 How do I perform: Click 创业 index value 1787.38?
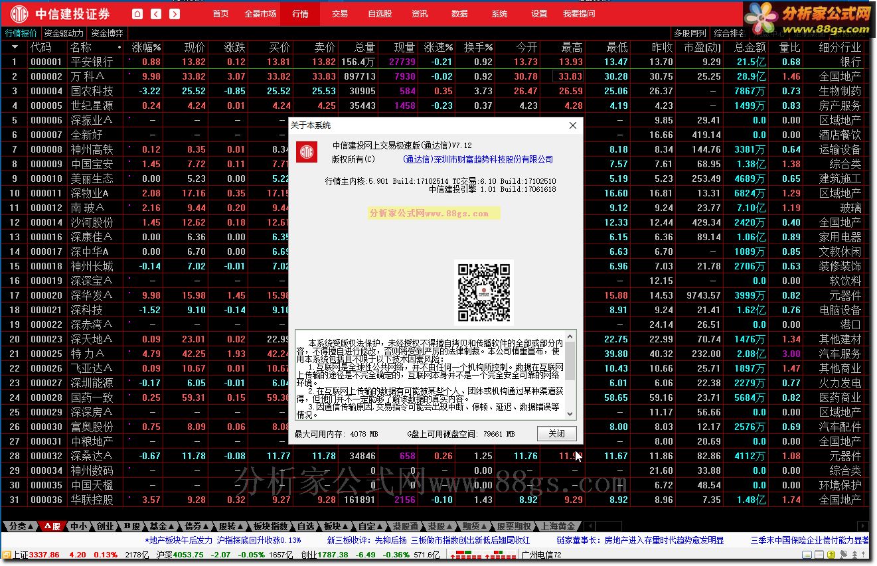(x=333, y=555)
